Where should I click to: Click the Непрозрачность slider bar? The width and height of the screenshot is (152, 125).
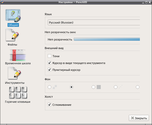coord(107,39)
